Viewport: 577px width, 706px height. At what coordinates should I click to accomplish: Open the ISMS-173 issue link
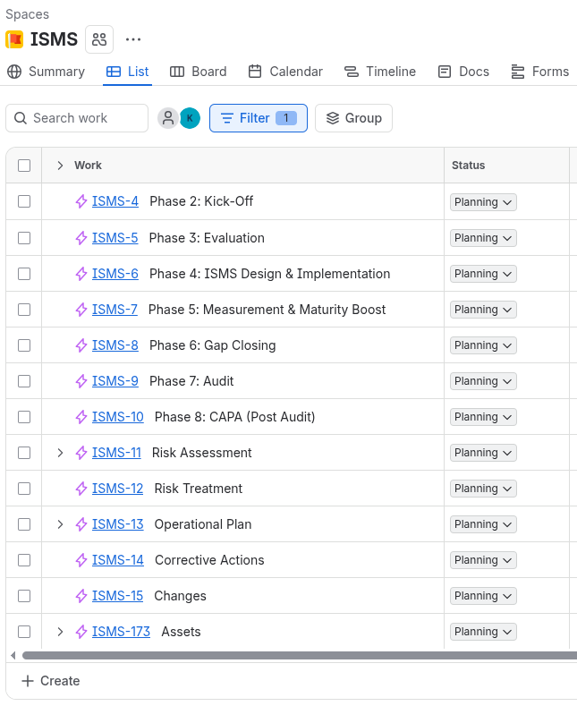click(x=121, y=632)
